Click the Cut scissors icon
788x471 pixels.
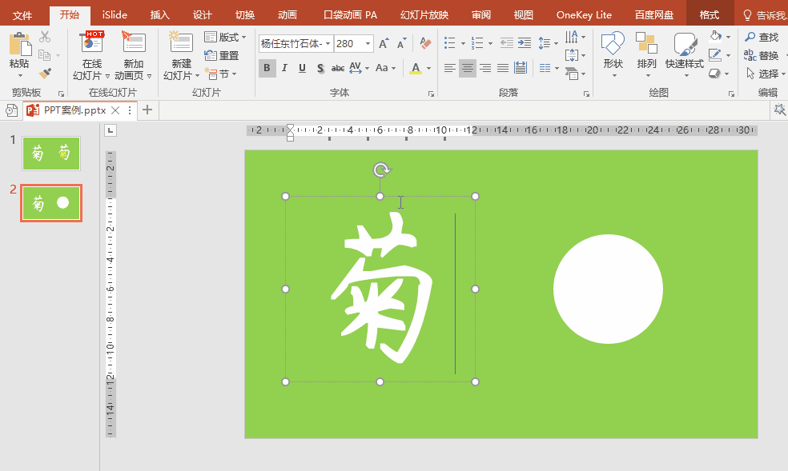coord(45,37)
